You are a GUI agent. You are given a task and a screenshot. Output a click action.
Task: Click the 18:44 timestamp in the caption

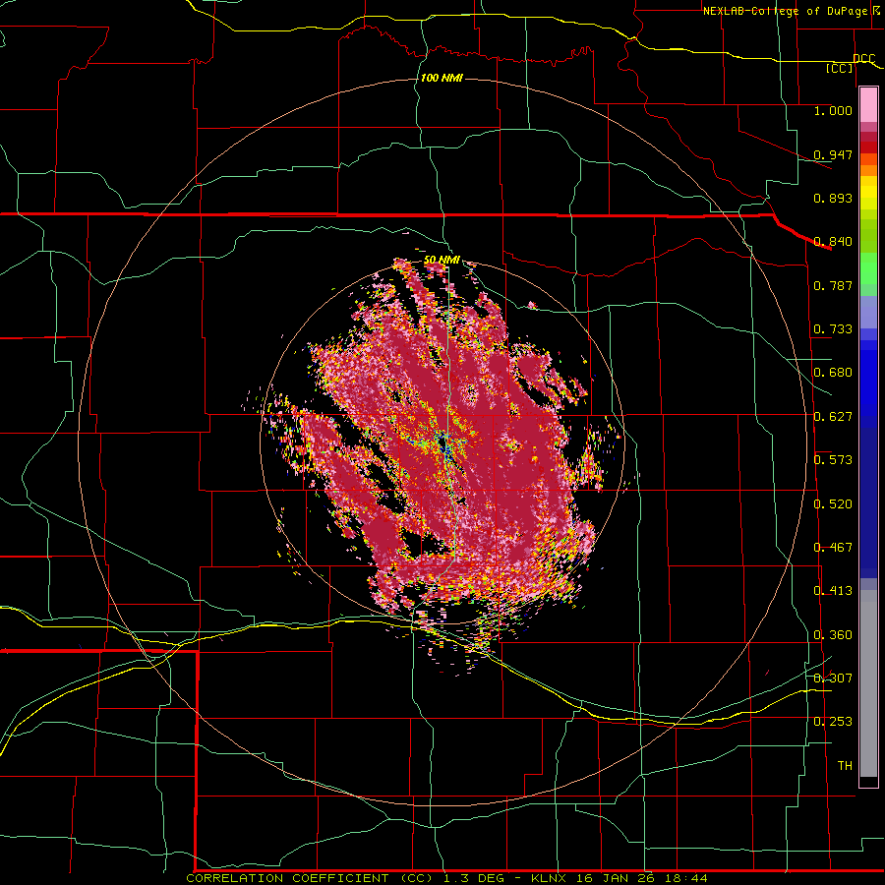click(684, 878)
